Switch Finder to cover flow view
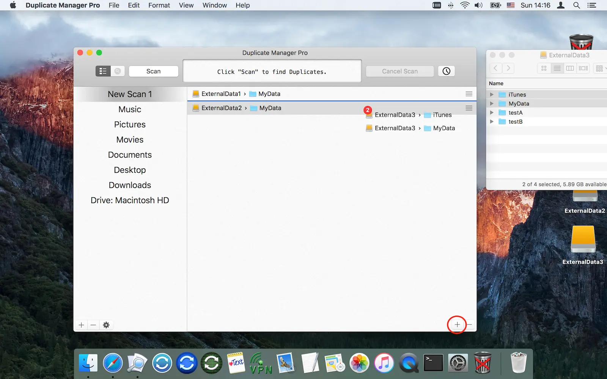The image size is (607, 379). point(583,68)
